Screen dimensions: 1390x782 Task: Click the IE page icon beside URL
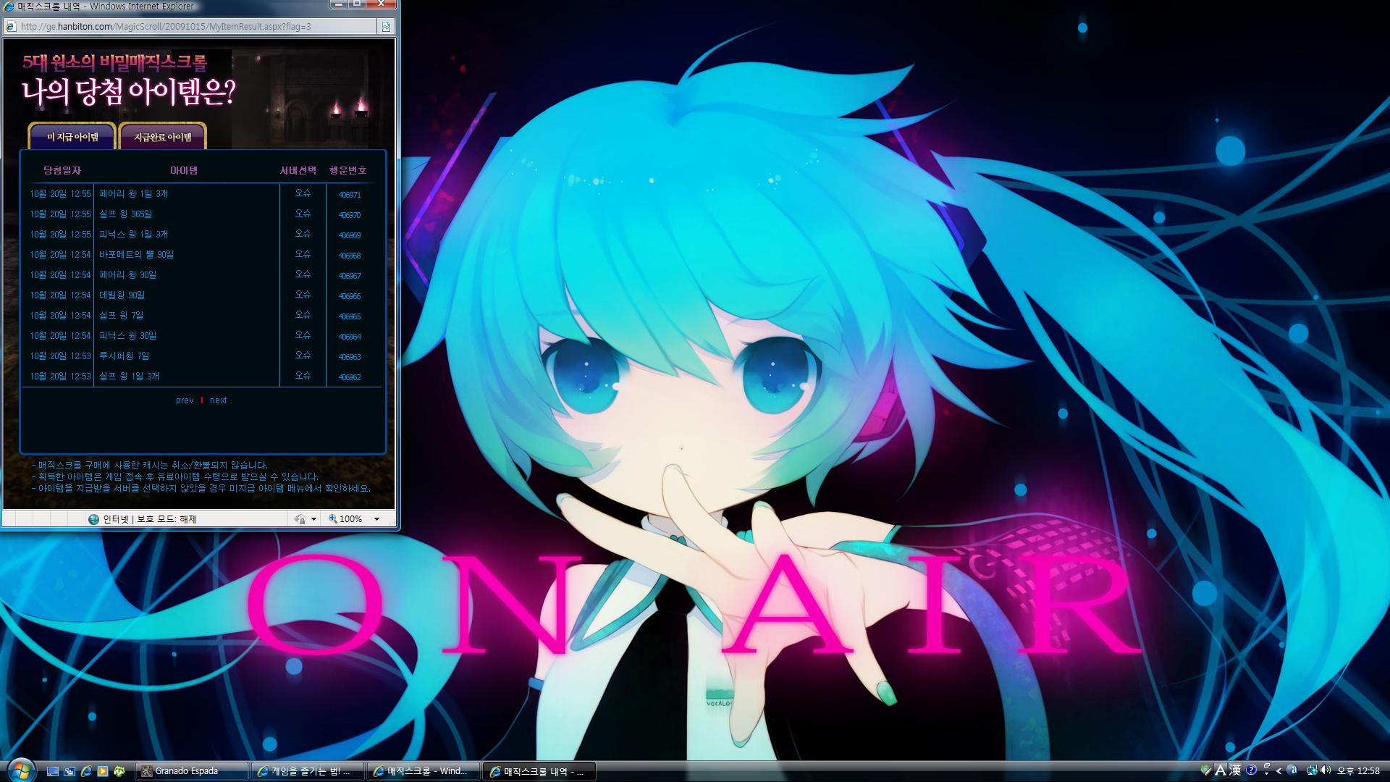pos(10,27)
